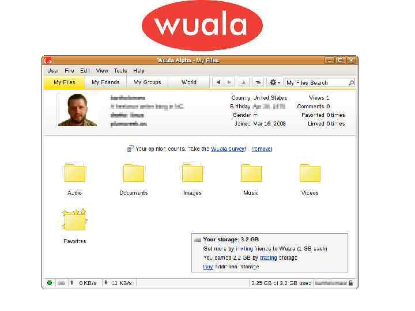Click the Favorited 0 times text
Image resolution: width=415 pixels, height=311 pixels.
click(x=323, y=115)
